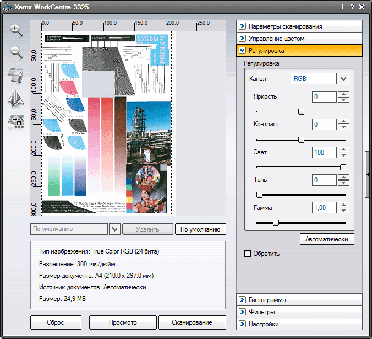Open the info icon in title bar
The height and width of the screenshot is (339, 372).
point(342,7)
